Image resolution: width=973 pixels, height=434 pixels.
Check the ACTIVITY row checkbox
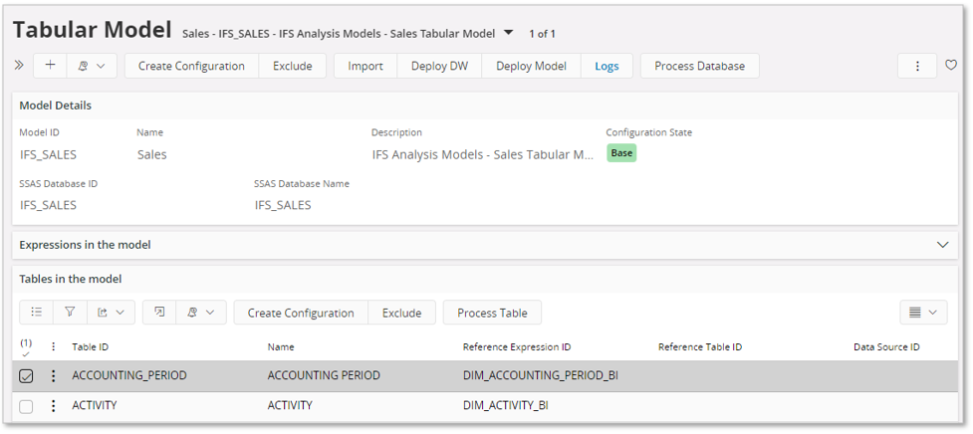pos(26,406)
